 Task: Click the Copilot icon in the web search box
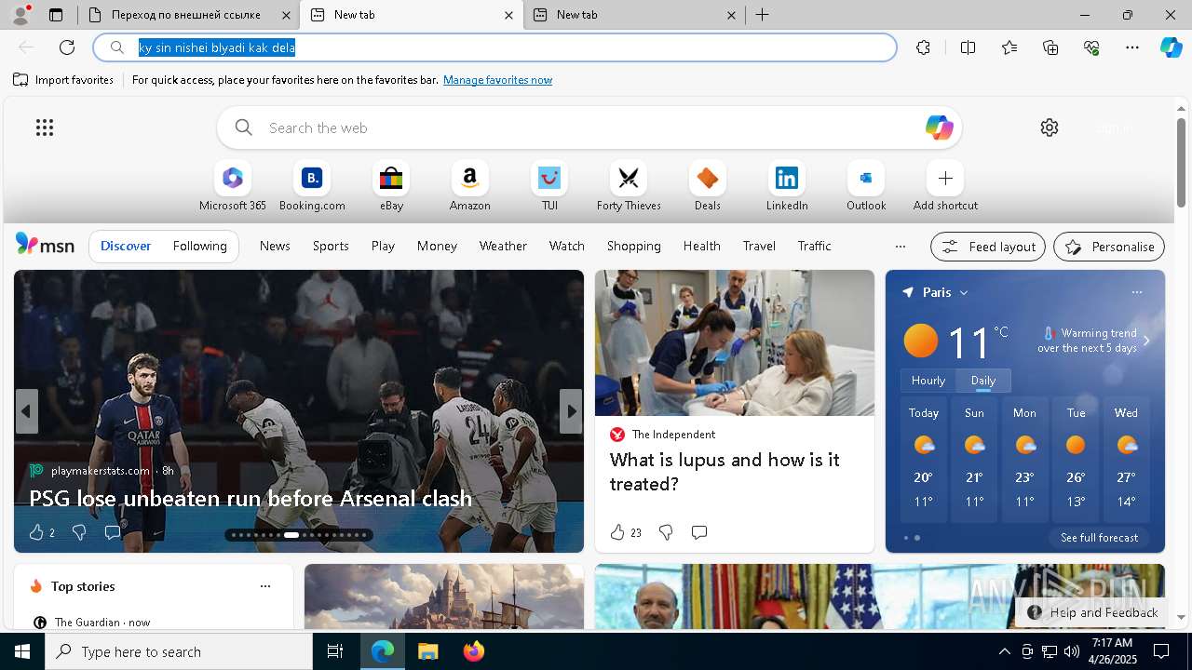tap(939, 127)
